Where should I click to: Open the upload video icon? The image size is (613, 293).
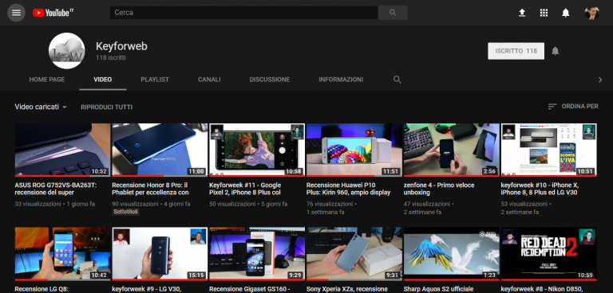tap(522, 13)
